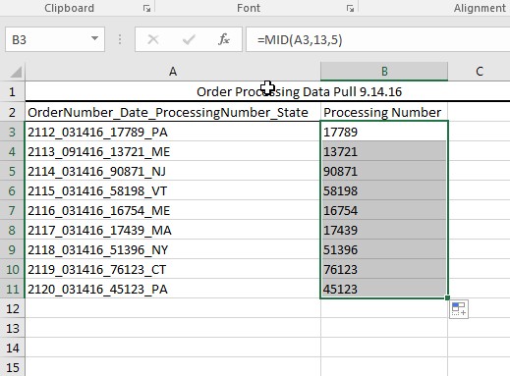Image resolution: width=510 pixels, height=376 pixels.
Task: Open the Insert Function fx button
Action: click(224, 39)
